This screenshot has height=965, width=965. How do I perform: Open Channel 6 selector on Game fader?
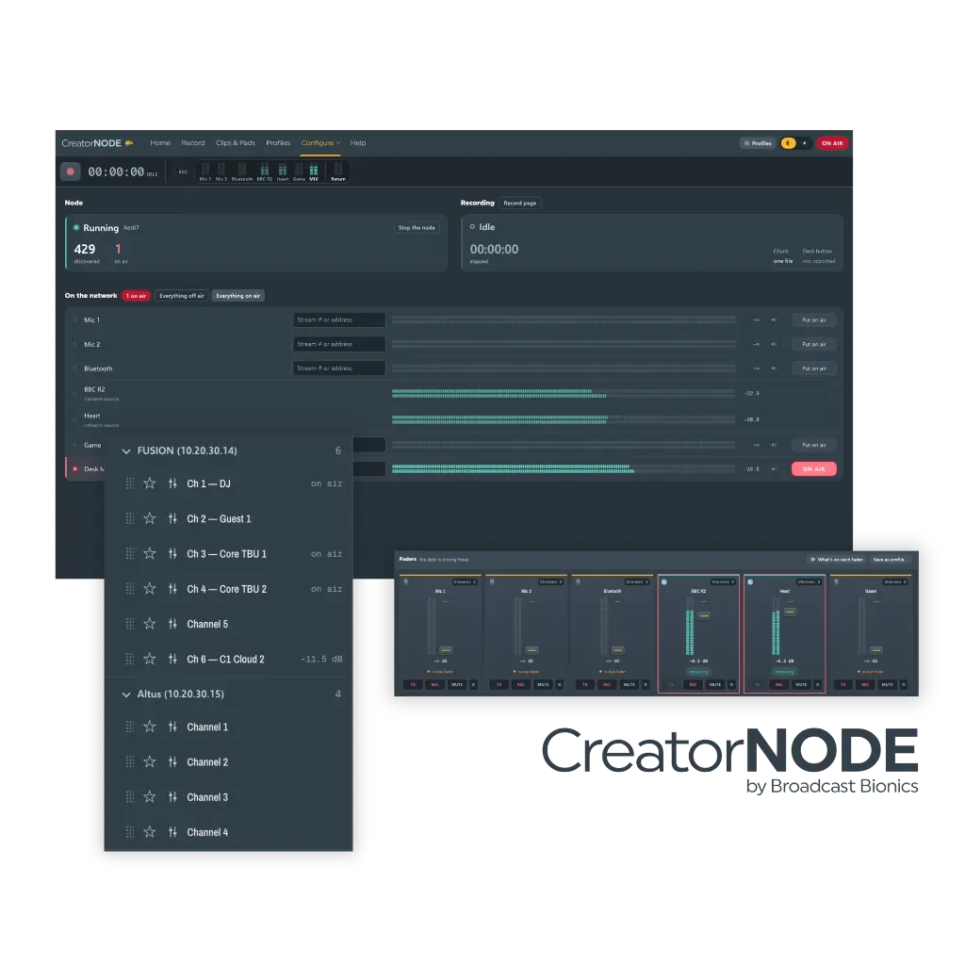(x=896, y=581)
